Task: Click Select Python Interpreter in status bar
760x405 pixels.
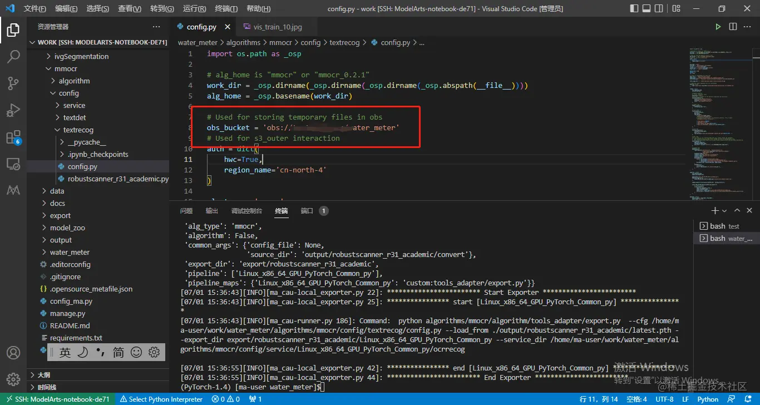Action: coord(161,399)
